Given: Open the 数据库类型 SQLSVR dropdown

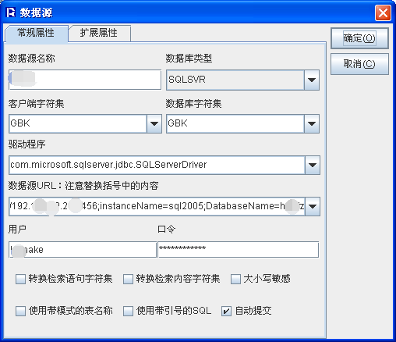Looking at the screenshot, I should 312,80.
